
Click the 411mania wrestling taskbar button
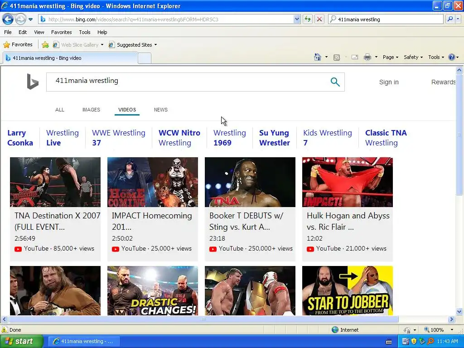click(84, 341)
